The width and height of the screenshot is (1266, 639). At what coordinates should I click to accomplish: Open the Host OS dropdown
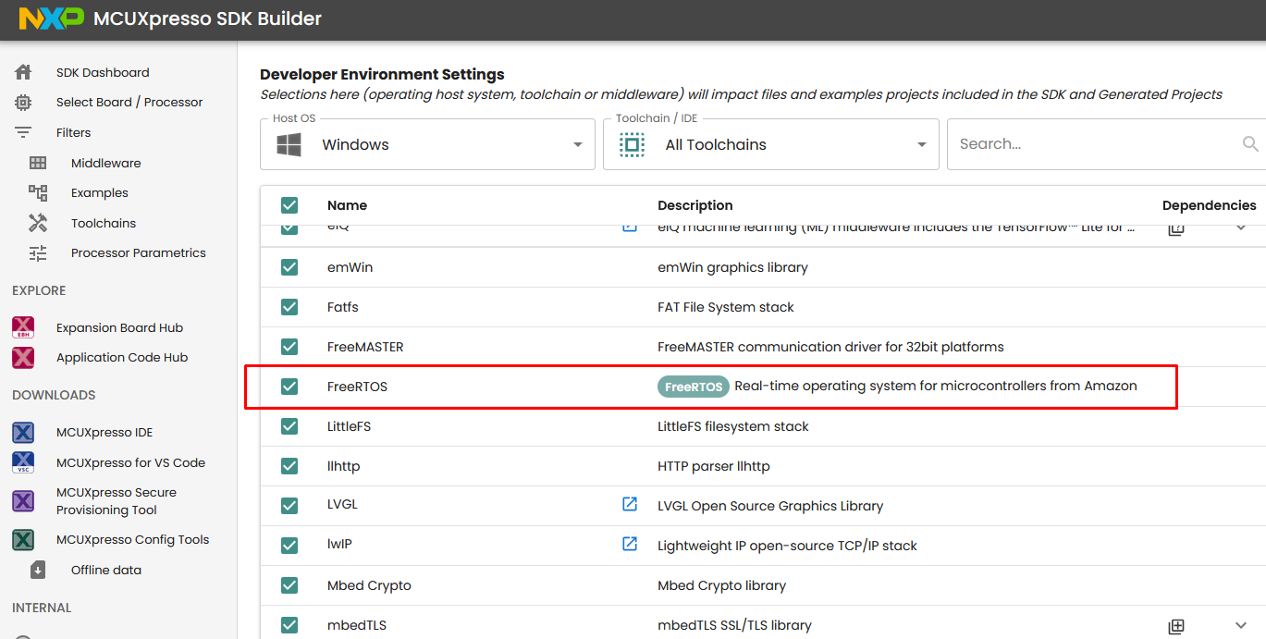pyautogui.click(x=427, y=144)
